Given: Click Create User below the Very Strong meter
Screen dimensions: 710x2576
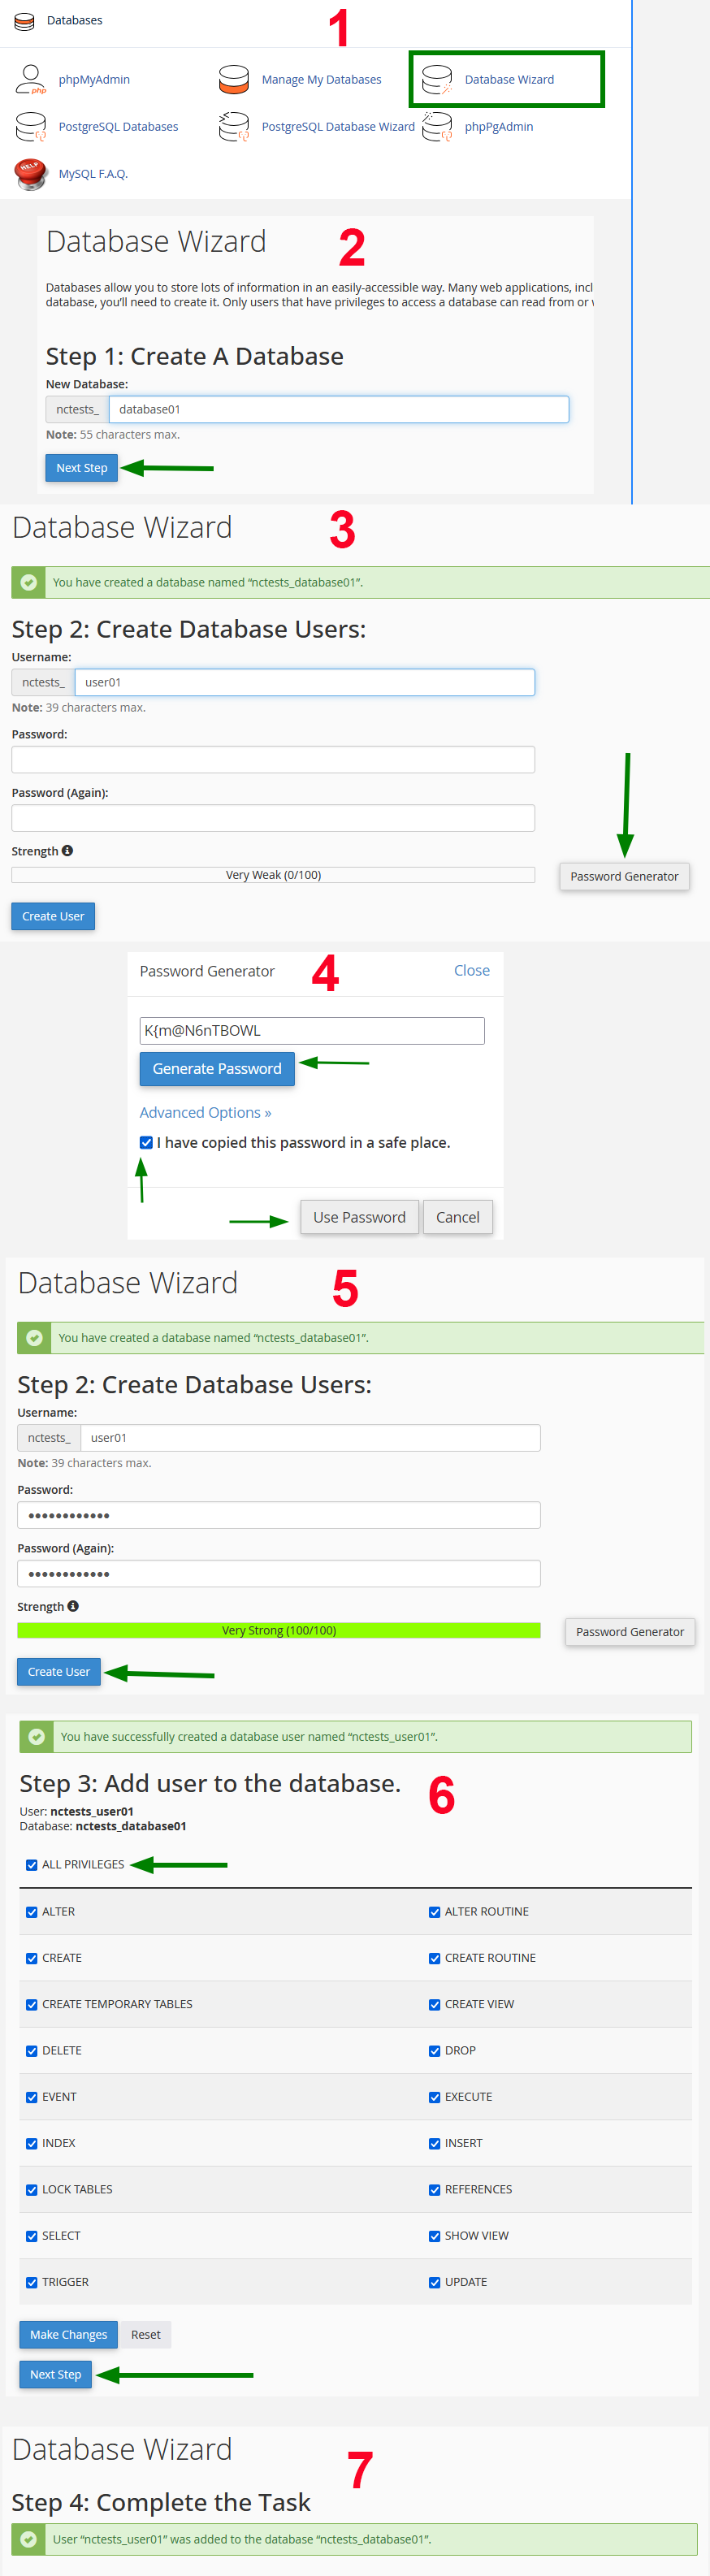Looking at the screenshot, I should [x=59, y=1672].
